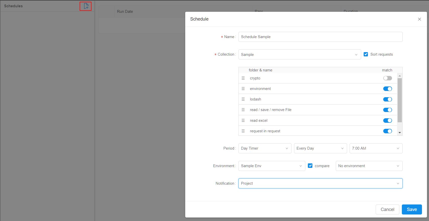Toggle match for read / save / remove File
The height and width of the screenshot is (221, 429).
[388, 110]
